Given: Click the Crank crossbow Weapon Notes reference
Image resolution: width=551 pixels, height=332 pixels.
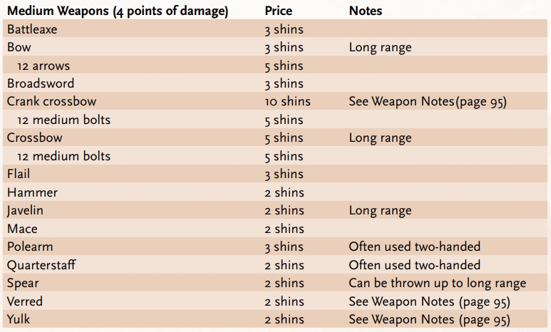Looking at the screenshot, I should [427, 102].
